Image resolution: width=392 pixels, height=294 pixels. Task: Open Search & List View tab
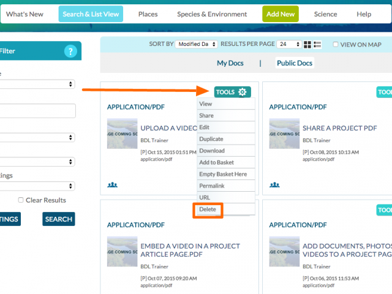pyautogui.click(x=91, y=14)
